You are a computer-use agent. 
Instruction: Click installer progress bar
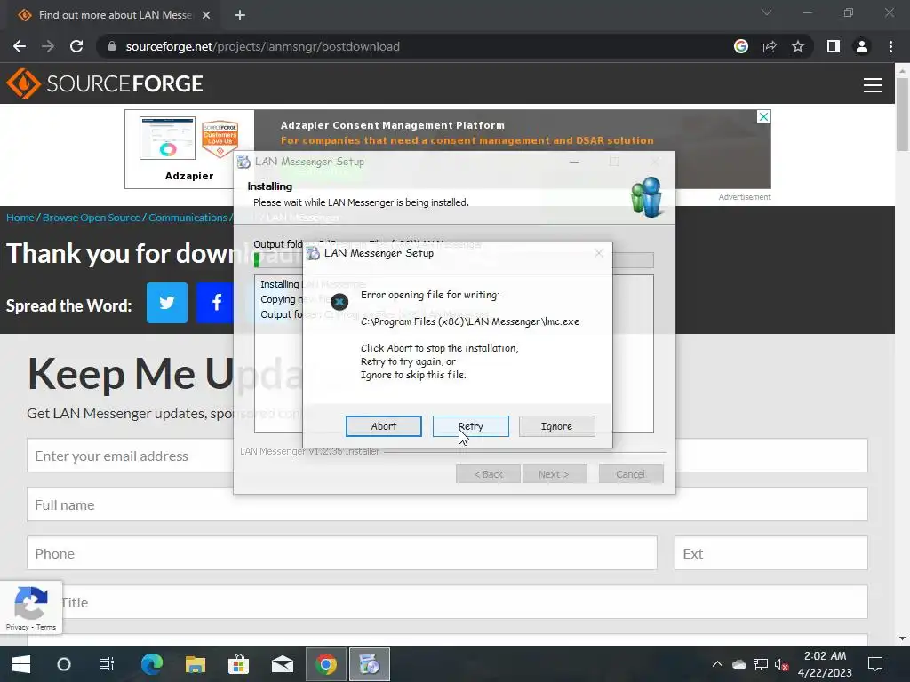(454, 260)
